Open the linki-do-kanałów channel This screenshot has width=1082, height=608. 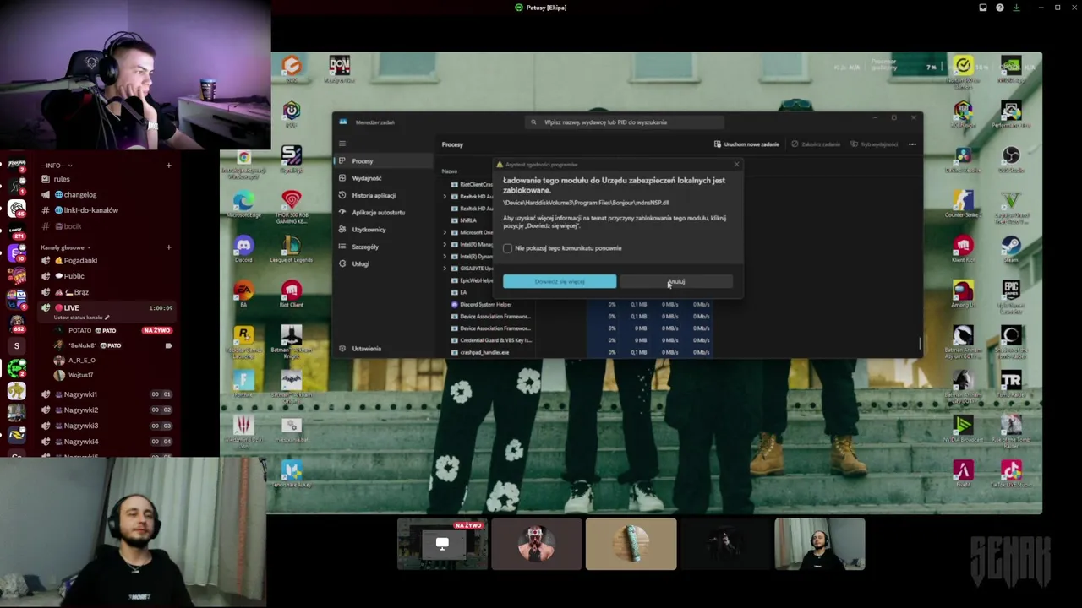[107, 210]
